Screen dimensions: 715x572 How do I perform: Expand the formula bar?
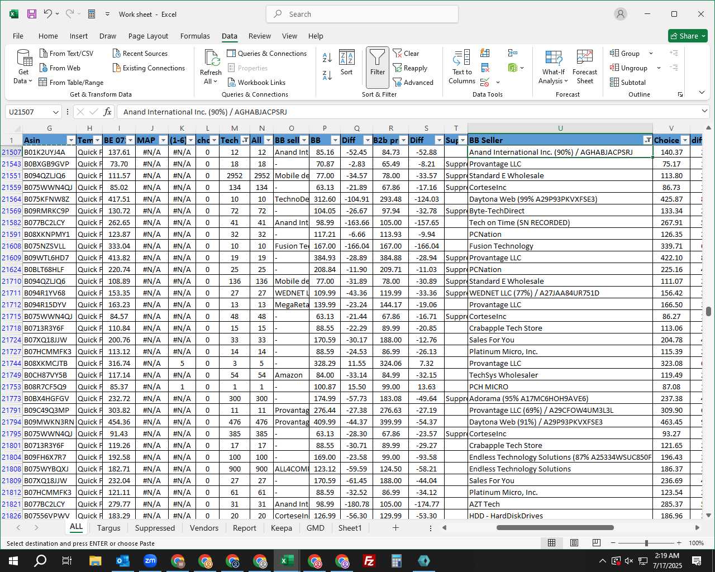coord(704,112)
